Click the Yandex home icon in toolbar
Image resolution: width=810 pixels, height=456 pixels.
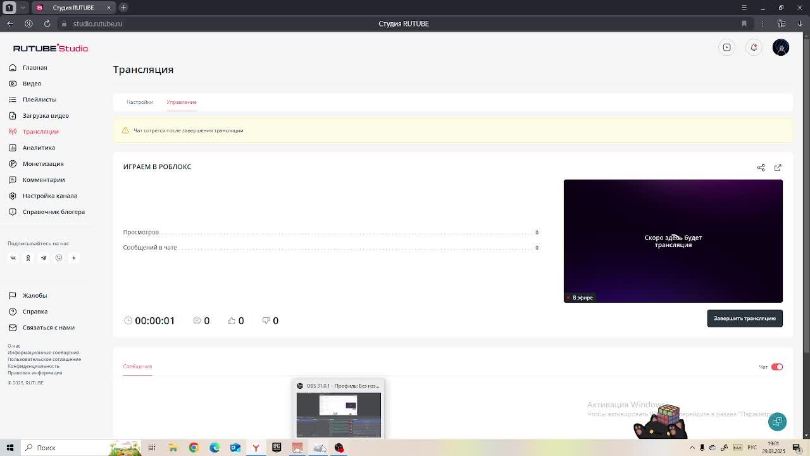click(x=28, y=23)
